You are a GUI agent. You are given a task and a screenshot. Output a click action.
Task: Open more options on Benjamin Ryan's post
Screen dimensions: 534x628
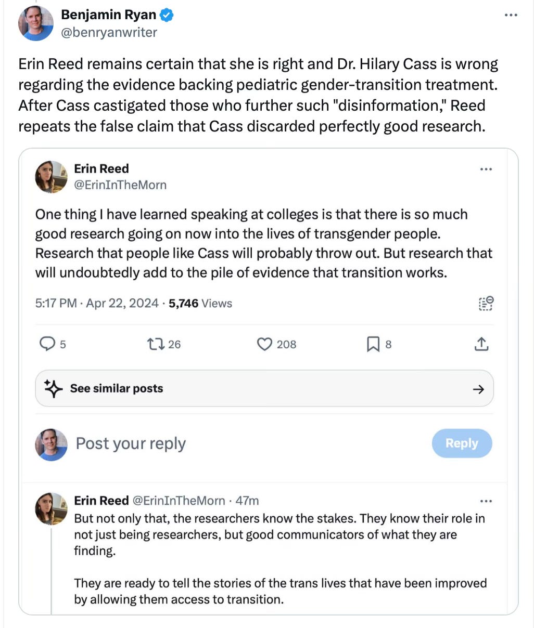tap(511, 15)
